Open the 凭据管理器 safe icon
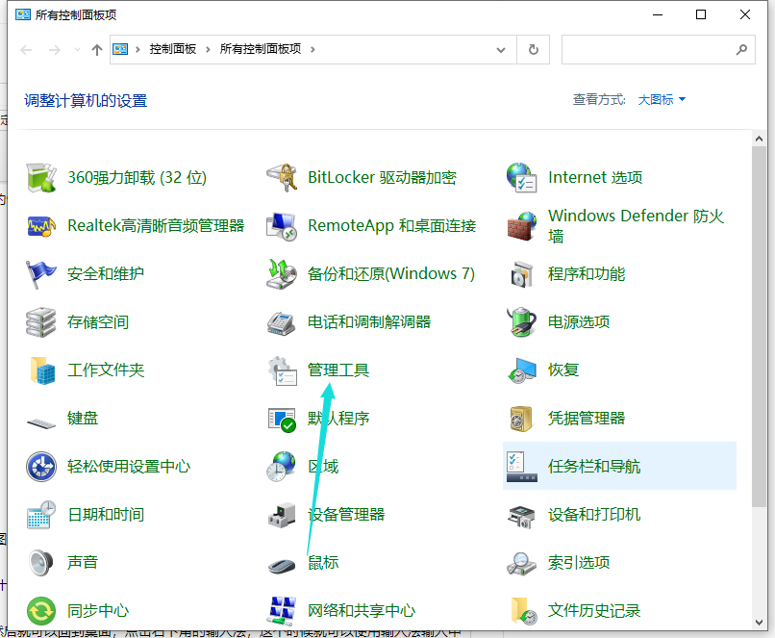775x638 pixels. 521,419
